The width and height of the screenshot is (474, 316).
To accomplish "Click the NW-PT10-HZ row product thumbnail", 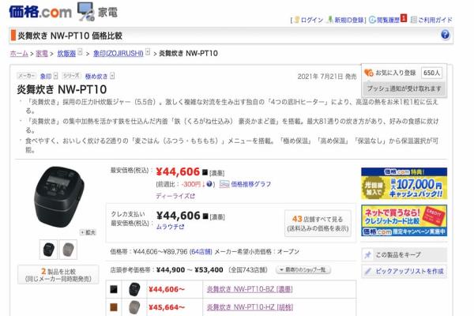I will pos(134,307).
